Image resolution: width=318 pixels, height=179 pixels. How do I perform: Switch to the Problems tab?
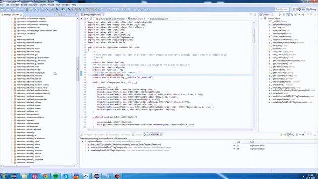click(x=87, y=135)
